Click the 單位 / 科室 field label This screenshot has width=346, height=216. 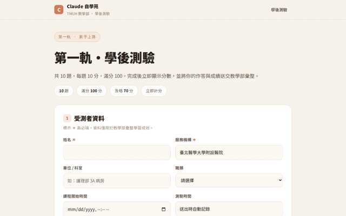click(x=72, y=168)
